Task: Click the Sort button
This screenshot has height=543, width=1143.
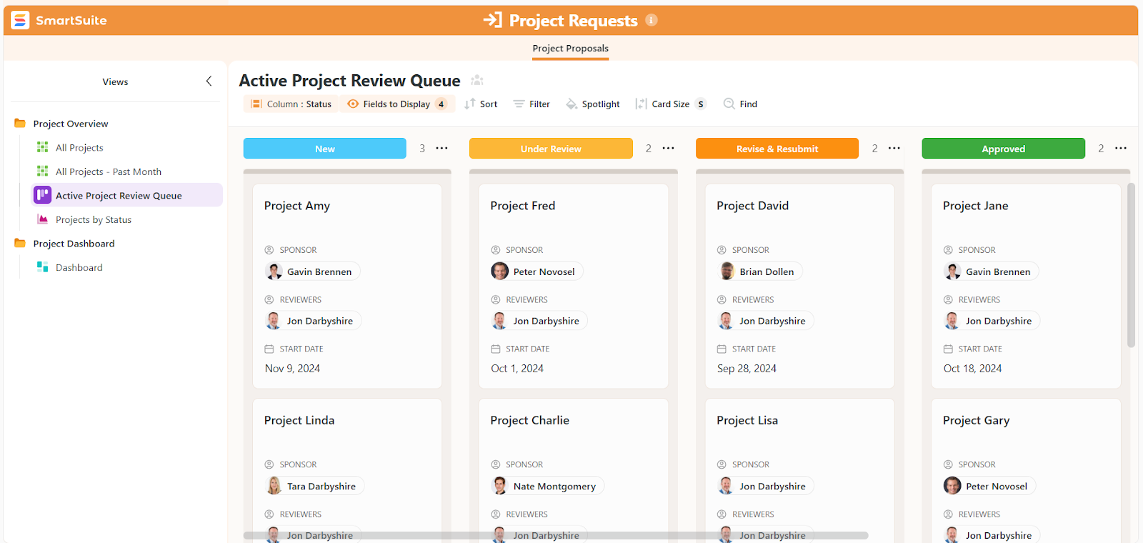Action: (x=481, y=104)
